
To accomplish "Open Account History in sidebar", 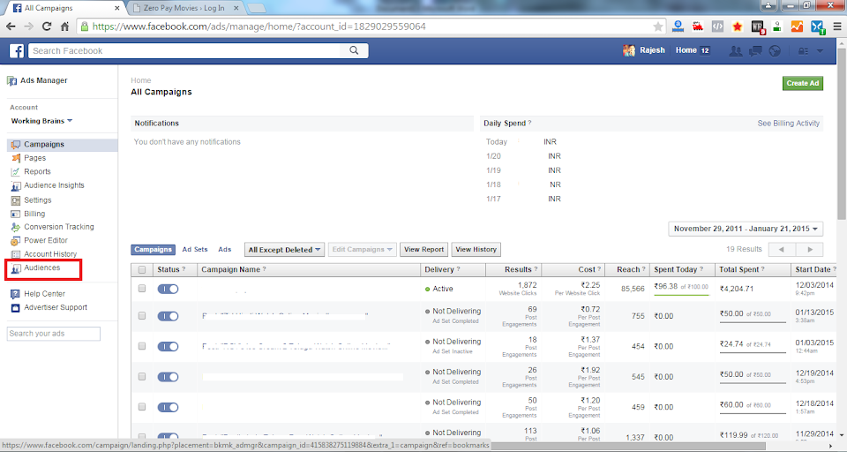I will point(50,254).
